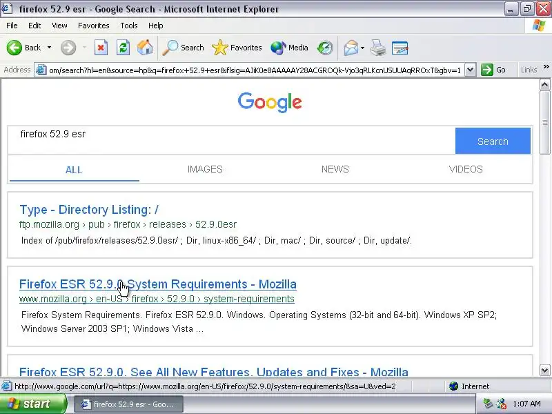This screenshot has width=552, height=414.
Task: Click the status bar page icon
Action: 6,386
